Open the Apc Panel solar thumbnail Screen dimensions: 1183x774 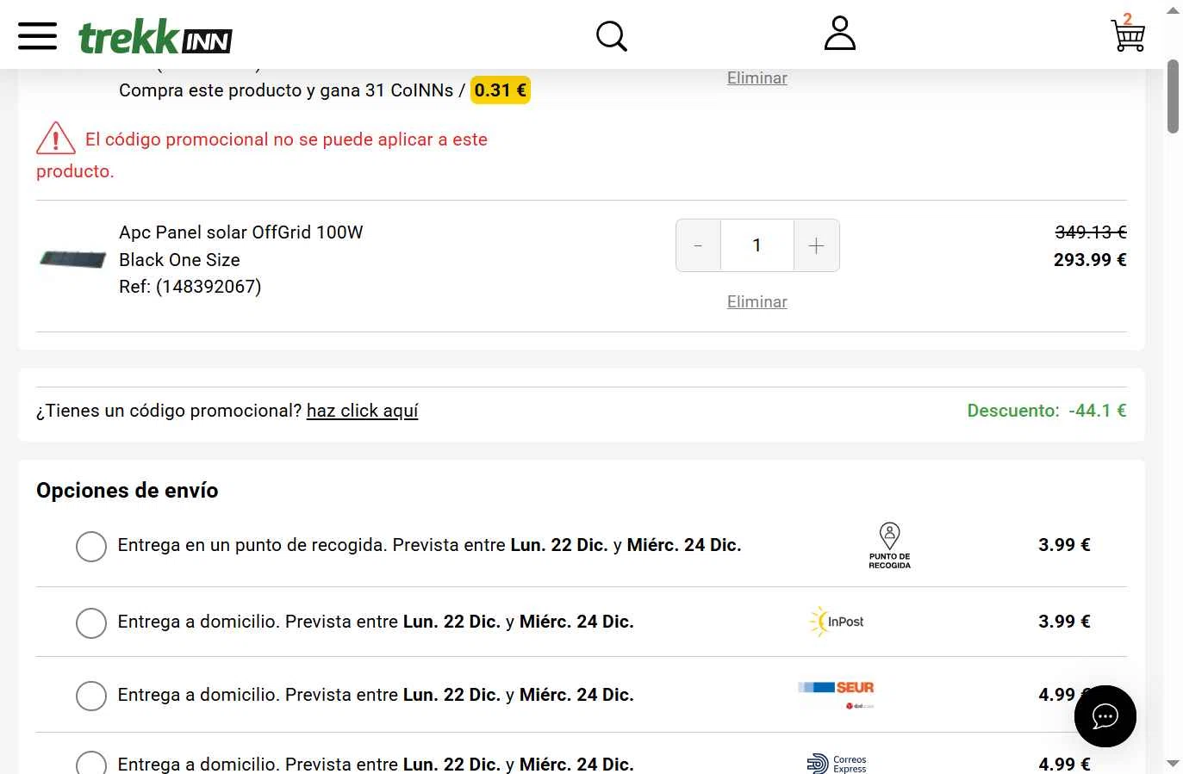[73, 258]
